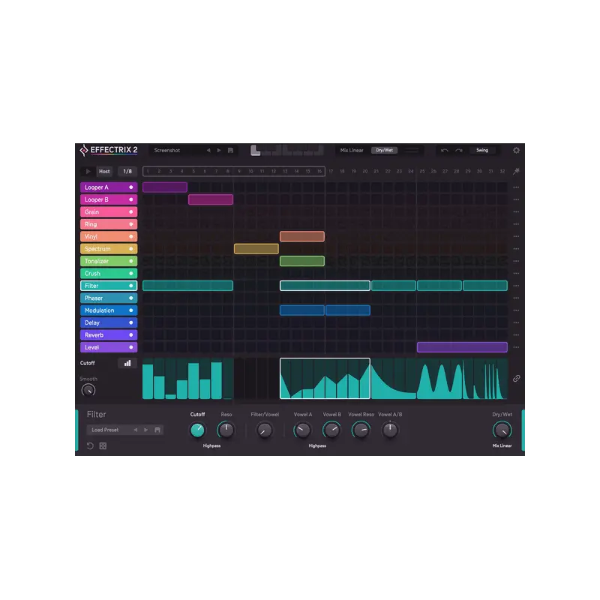
Task: Open the Mix Linear mode dropdown in top bar
Action: [352, 151]
